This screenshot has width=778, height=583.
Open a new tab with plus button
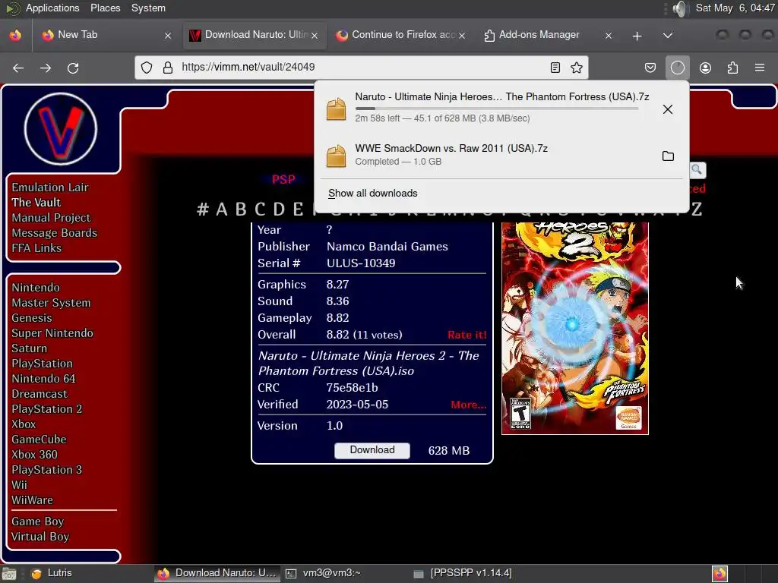[x=637, y=36]
